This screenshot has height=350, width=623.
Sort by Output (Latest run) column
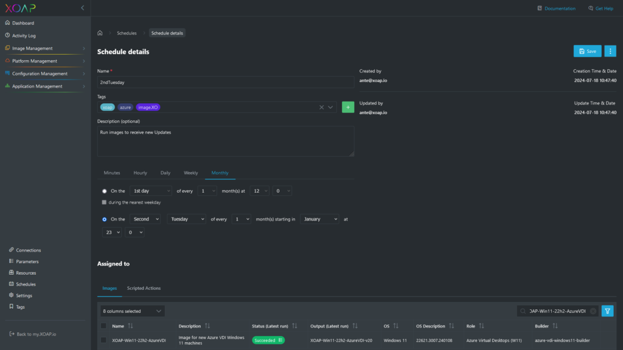tap(355, 326)
